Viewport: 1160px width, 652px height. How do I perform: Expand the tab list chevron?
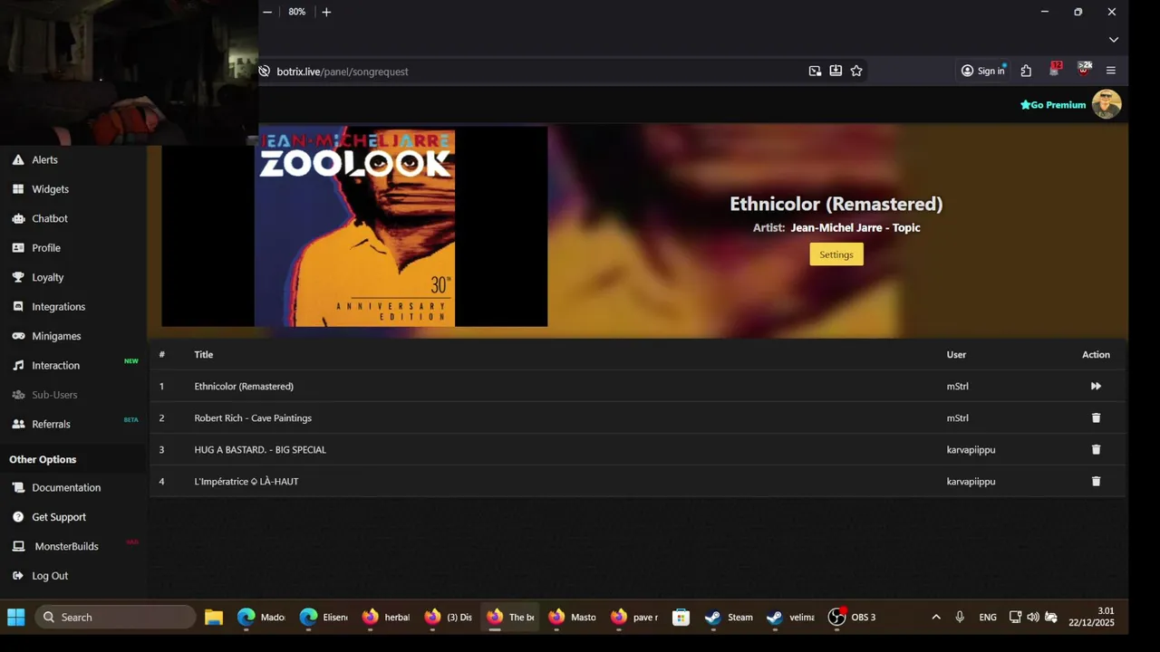pos(1114,40)
